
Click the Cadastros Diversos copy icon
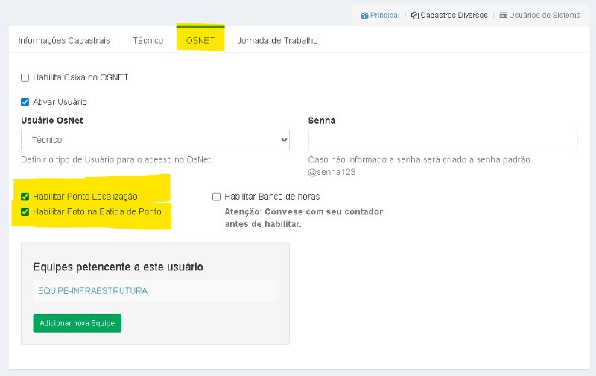click(415, 16)
